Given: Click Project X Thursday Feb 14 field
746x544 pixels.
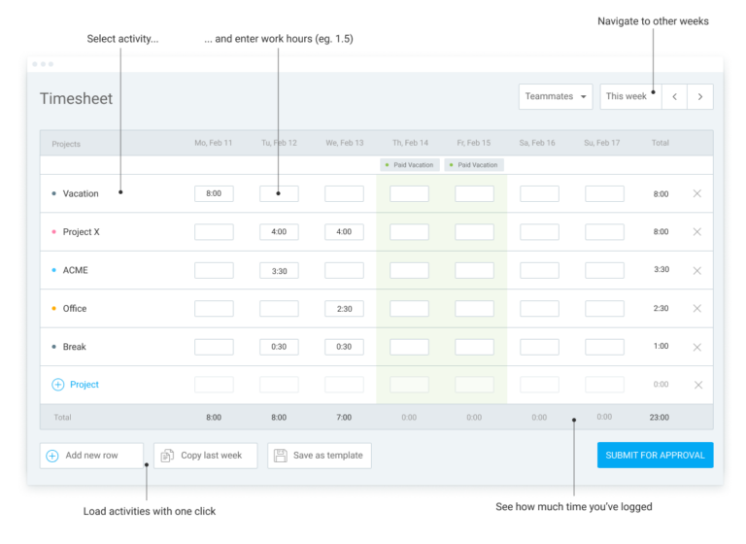Looking at the screenshot, I should point(409,232).
